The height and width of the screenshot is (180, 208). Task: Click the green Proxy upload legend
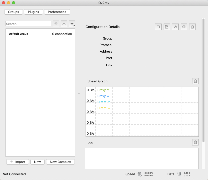click(x=103, y=90)
